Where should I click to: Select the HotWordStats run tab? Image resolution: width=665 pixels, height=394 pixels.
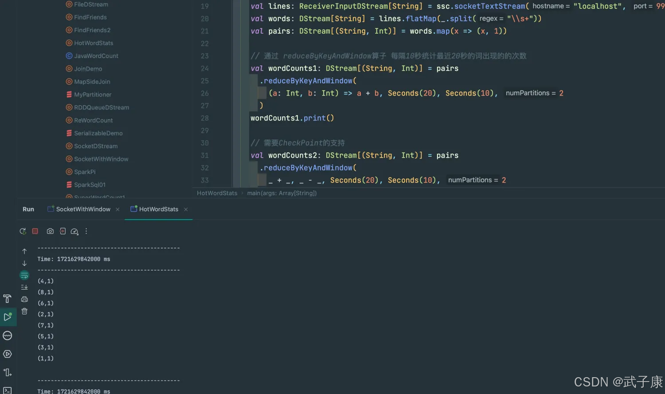tap(158, 209)
